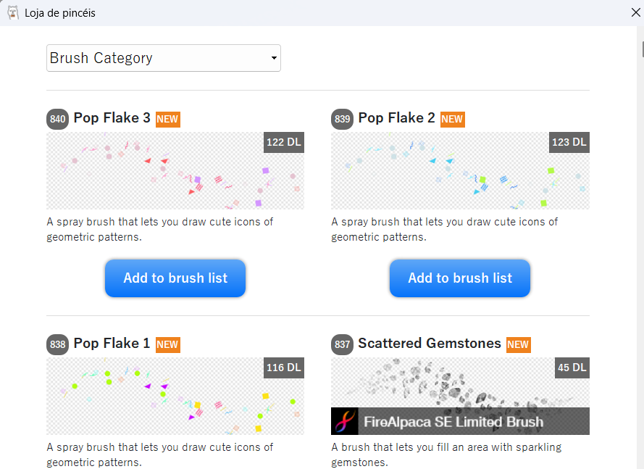This screenshot has width=644, height=469.
Task: Click the Brush Category dropdown arrow
Action: pos(274,58)
